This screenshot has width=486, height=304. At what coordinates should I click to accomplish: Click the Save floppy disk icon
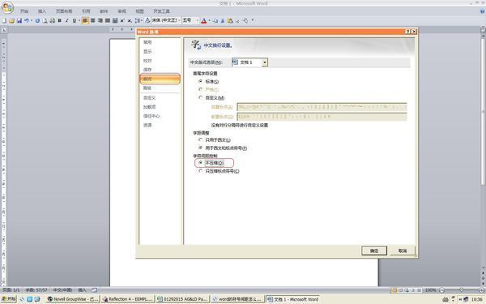tap(19, 21)
